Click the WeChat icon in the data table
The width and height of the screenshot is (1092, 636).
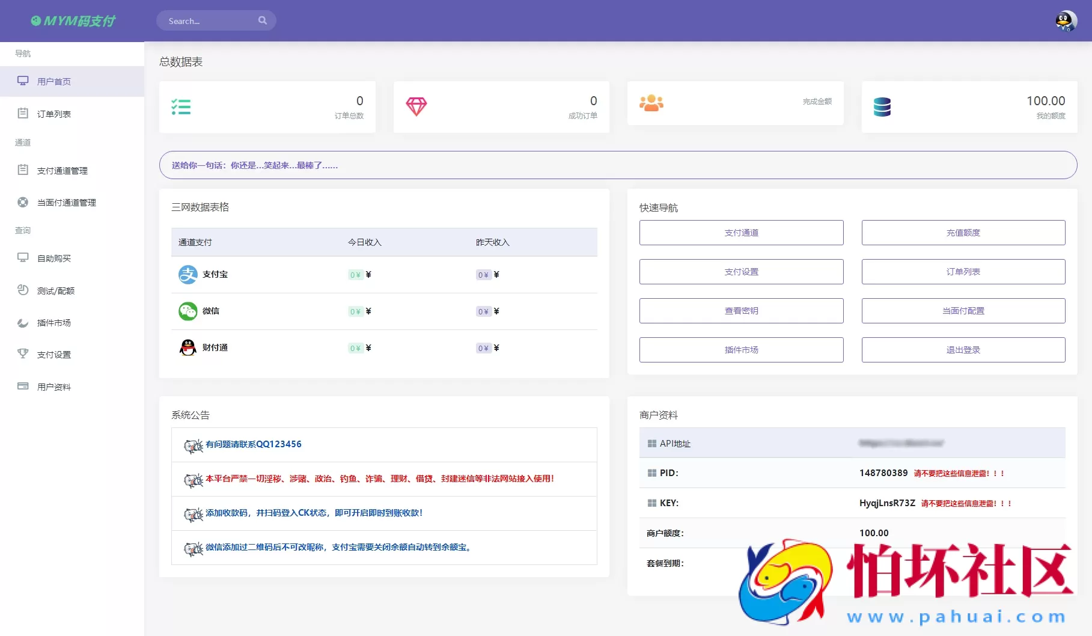tap(188, 311)
